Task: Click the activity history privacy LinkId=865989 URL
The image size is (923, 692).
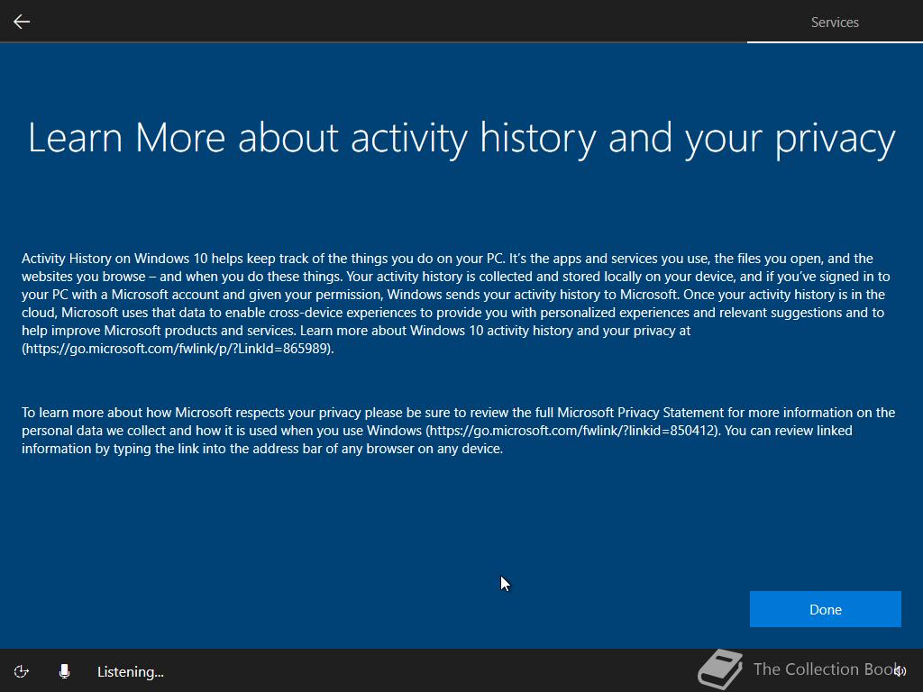Action: click(178, 349)
